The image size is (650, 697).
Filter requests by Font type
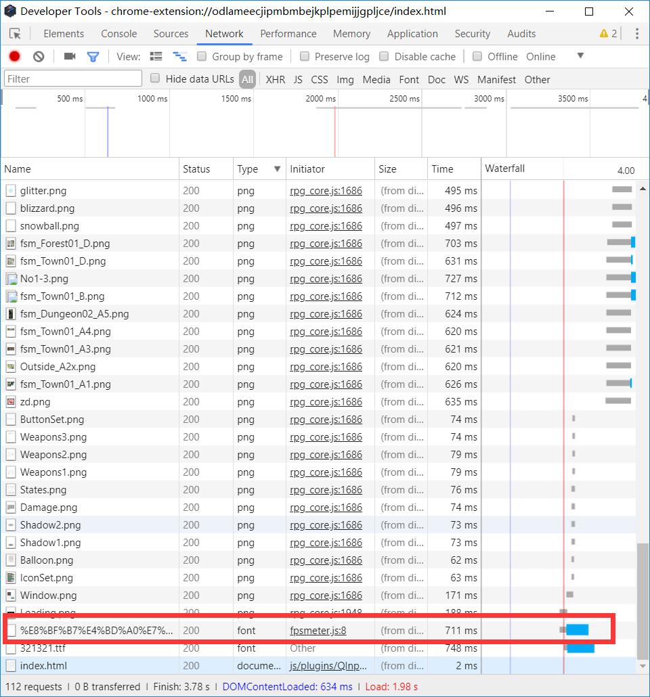(x=409, y=80)
